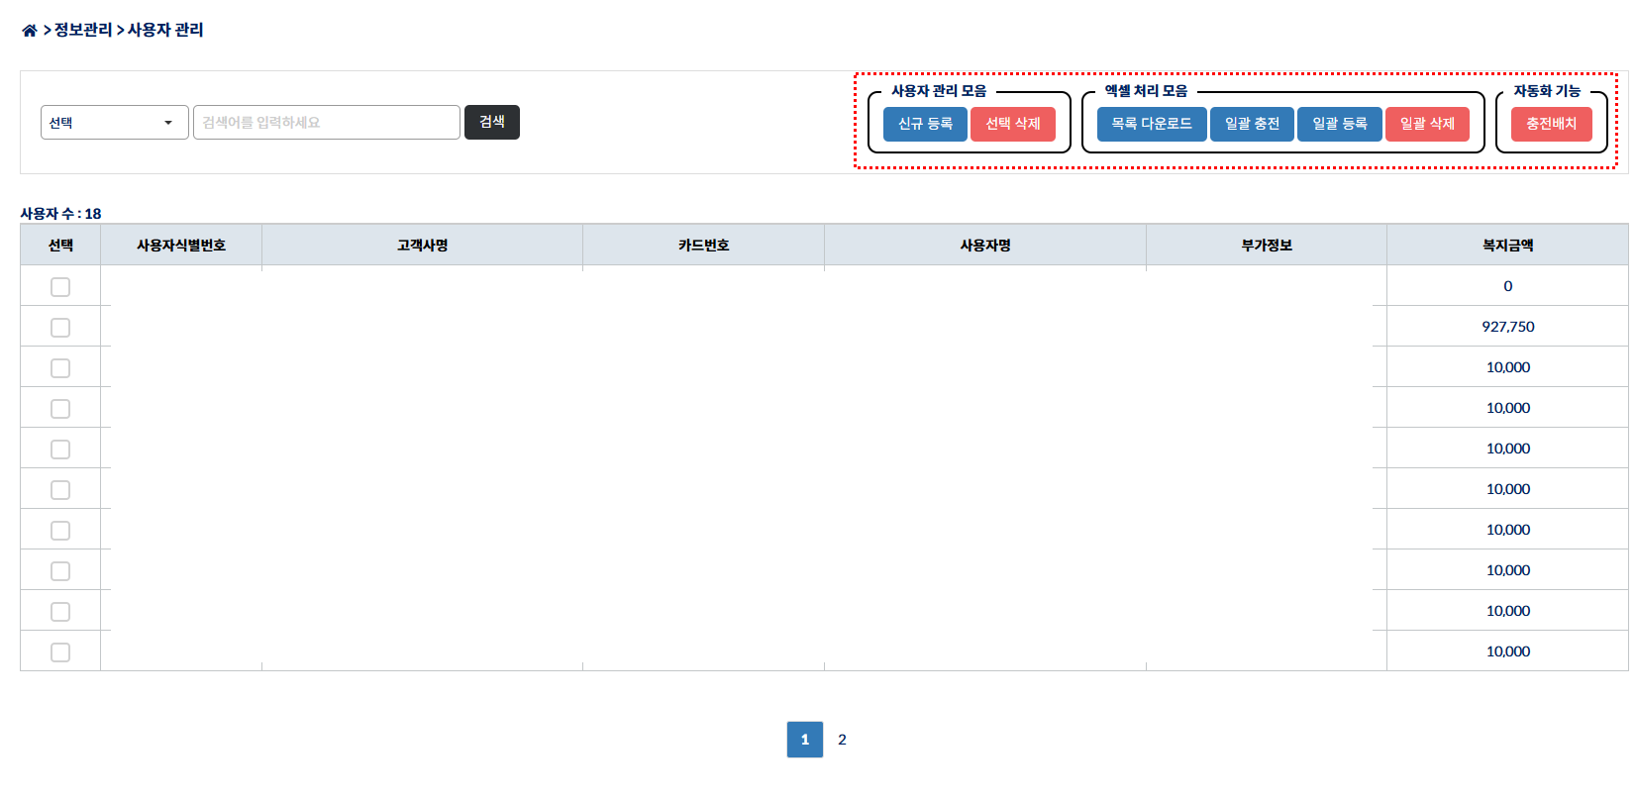Screen dimensions: 1636x799
Task: Click the 복지금액 column header
Action: click(x=1506, y=246)
